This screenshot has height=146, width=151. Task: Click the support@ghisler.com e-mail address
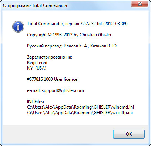[x=63, y=90]
